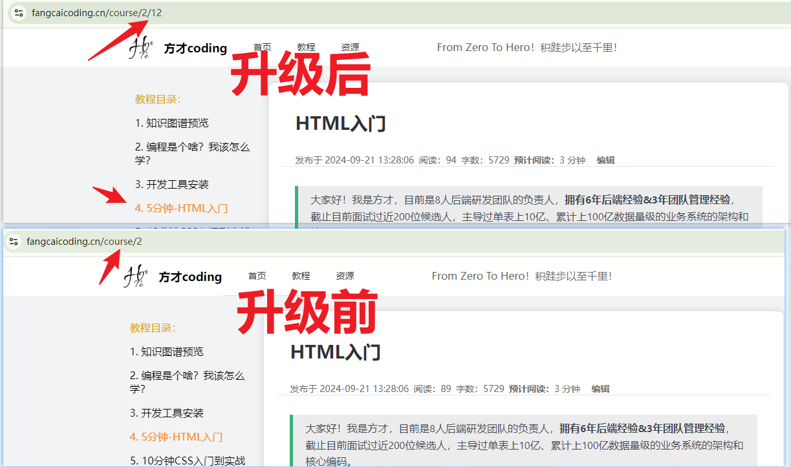The height and width of the screenshot is (467, 791).
Task: Click 方才coding brand name in 升级后 page
Action: [195, 48]
